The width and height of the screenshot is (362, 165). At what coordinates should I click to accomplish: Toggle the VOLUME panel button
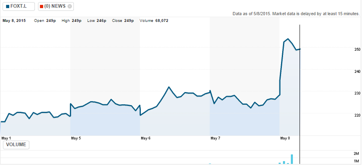(16, 145)
